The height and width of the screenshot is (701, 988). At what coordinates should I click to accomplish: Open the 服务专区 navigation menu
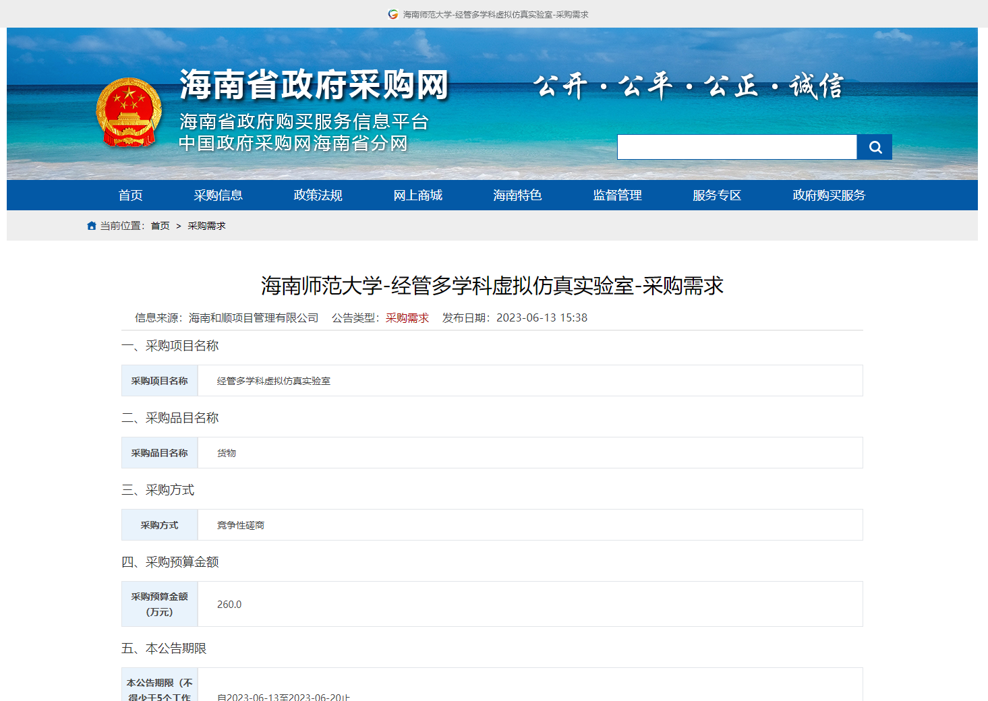click(x=718, y=195)
